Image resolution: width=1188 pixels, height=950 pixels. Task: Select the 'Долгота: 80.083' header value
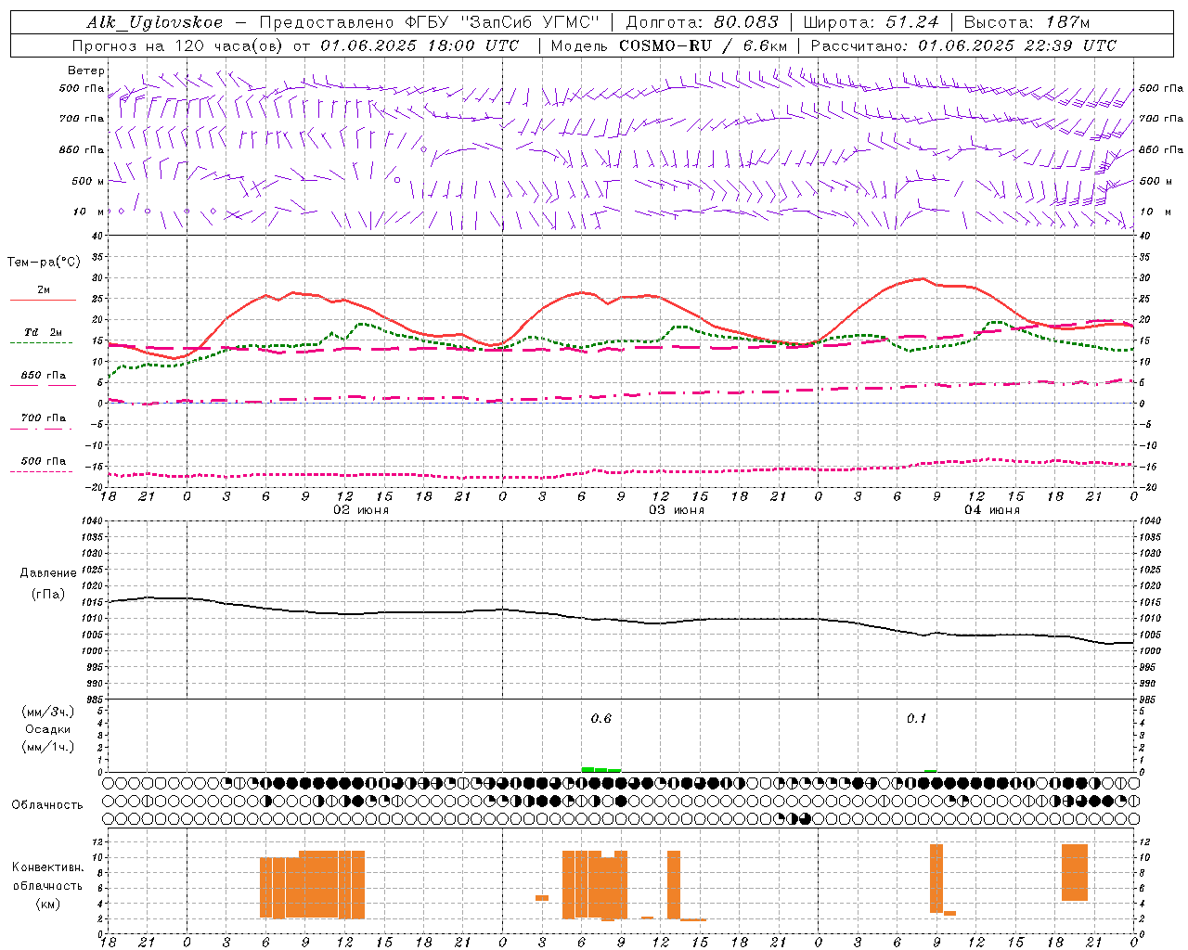(x=703, y=22)
